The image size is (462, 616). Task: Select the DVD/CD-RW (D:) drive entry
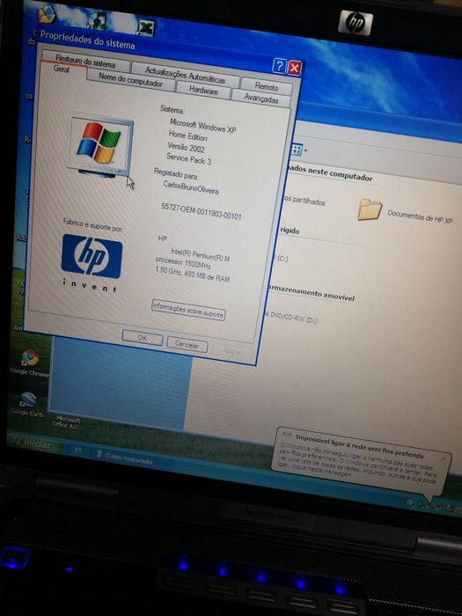pos(292,317)
